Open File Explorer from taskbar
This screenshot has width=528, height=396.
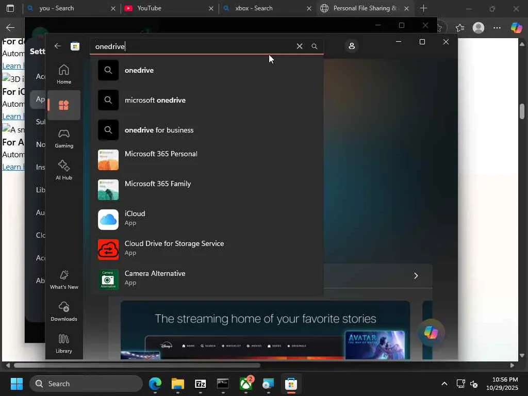[x=178, y=384]
